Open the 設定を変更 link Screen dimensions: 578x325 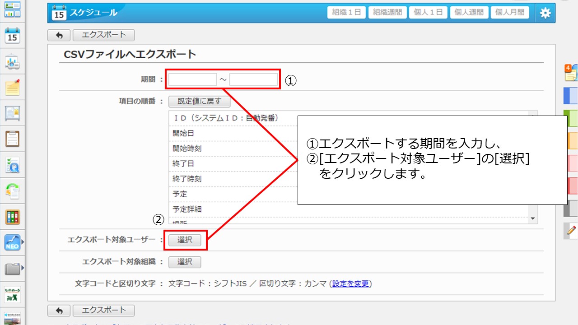(351, 284)
